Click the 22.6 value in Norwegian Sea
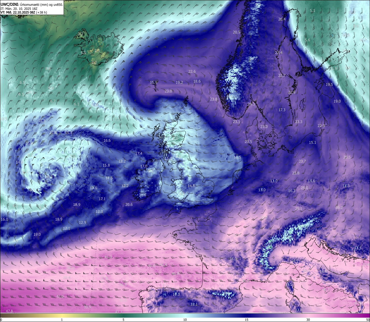Screen dimensions: 370x322 pos(192,72)
